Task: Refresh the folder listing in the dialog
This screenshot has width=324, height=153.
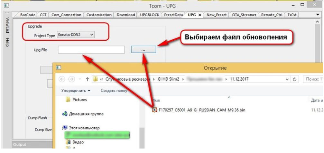Action: point(294,79)
